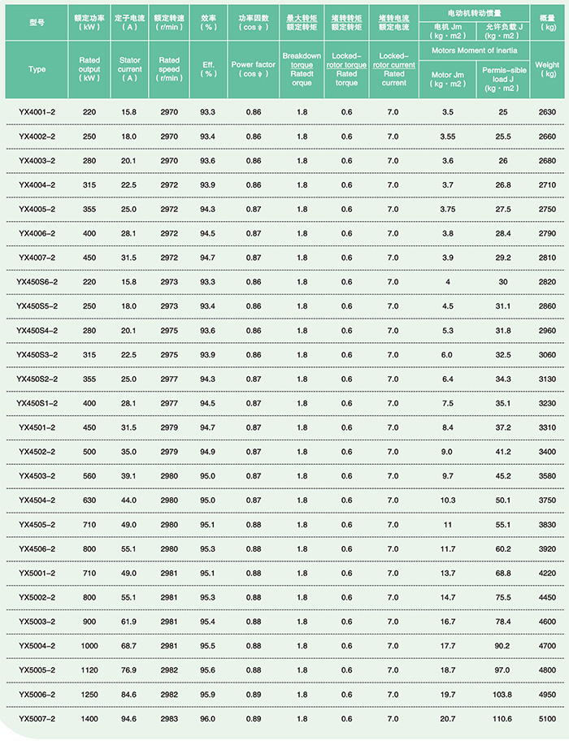Select model YX5003-2
569x741 pixels.
pyautogui.click(x=37, y=622)
